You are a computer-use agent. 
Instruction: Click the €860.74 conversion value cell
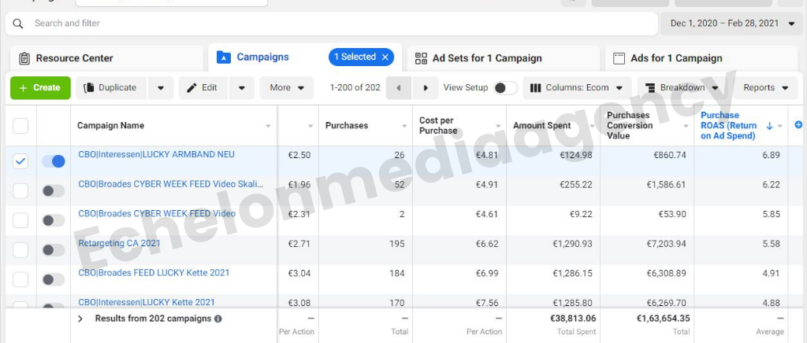coord(670,155)
